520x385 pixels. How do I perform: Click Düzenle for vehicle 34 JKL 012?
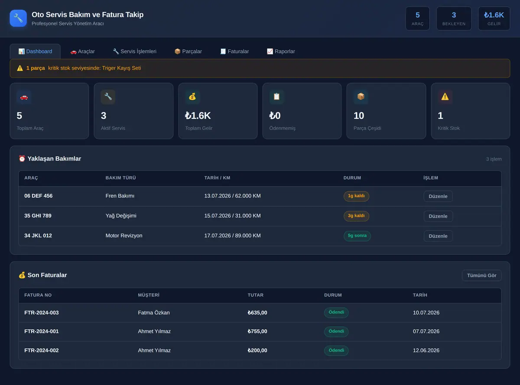pos(438,236)
